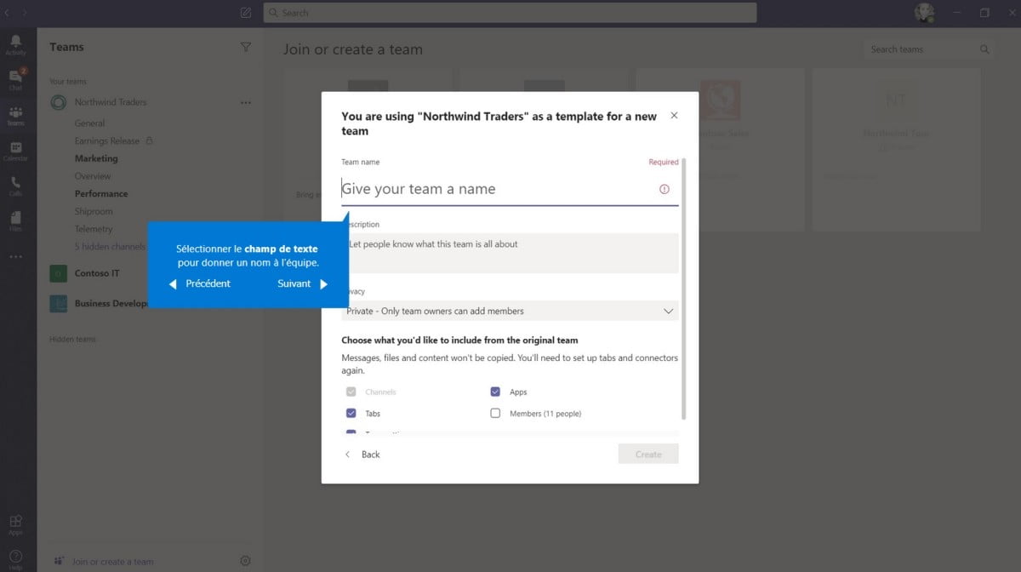The image size is (1021, 572).
Task: Click the Description text area
Action: (x=510, y=253)
